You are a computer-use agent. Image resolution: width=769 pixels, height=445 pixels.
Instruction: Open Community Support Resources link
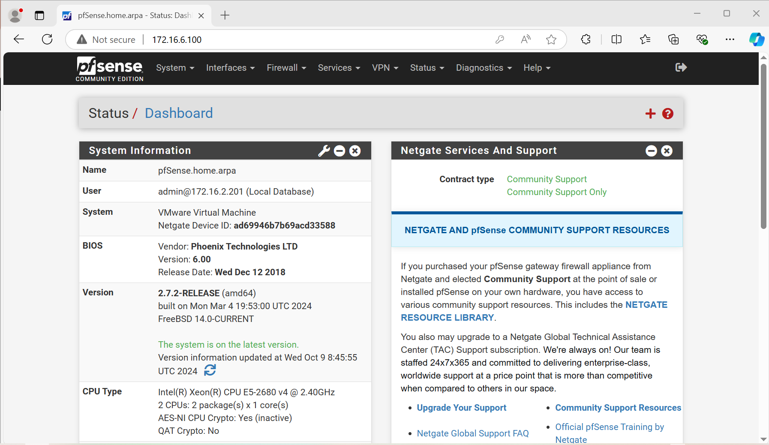point(618,408)
